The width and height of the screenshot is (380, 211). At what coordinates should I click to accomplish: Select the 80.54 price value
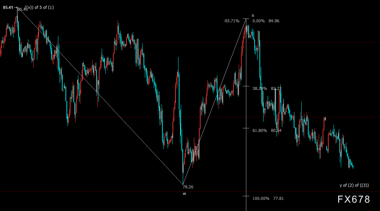tap(276, 131)
